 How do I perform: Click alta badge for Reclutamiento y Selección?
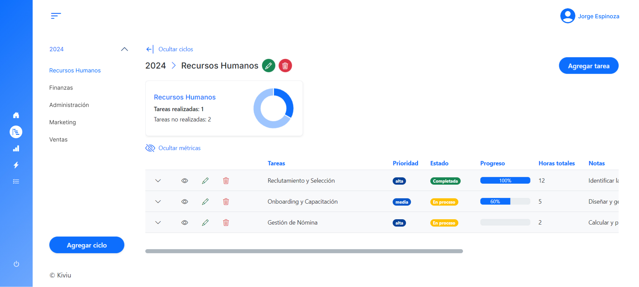[399, 181]
